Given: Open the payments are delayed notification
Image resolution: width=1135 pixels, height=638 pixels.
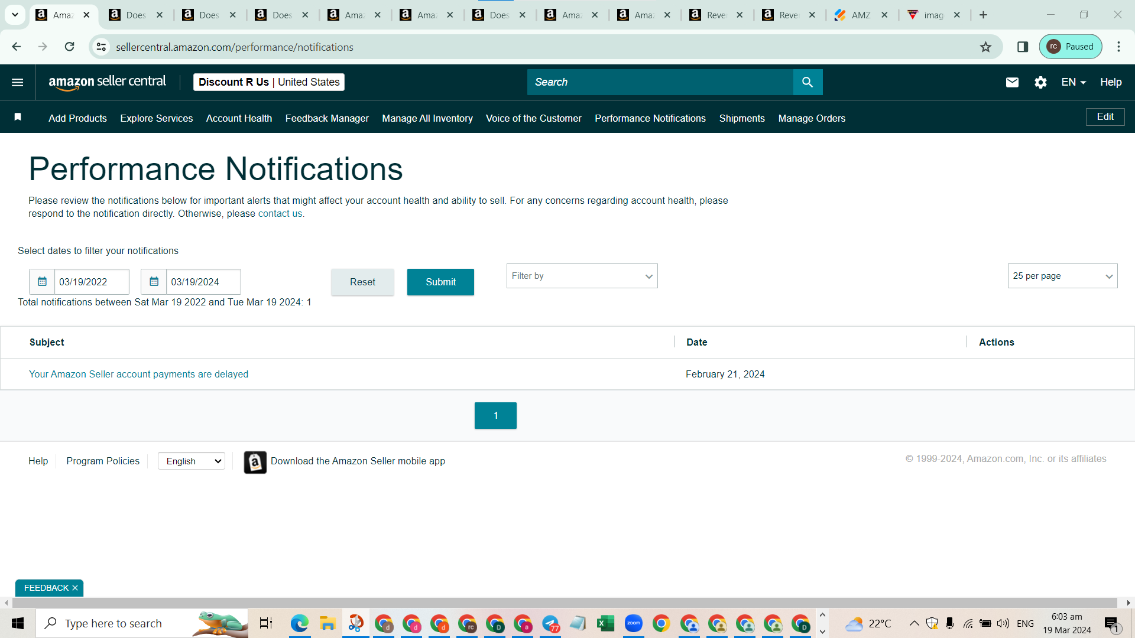Looking at the screenshot, I should pos(138,374).
